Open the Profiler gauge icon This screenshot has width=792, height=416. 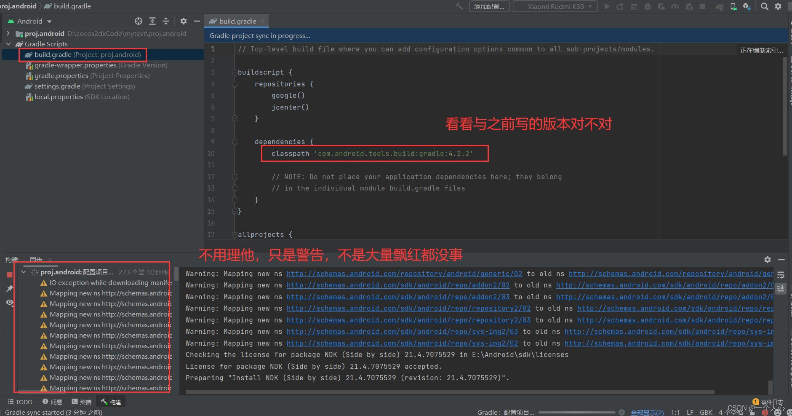point(675,6)
